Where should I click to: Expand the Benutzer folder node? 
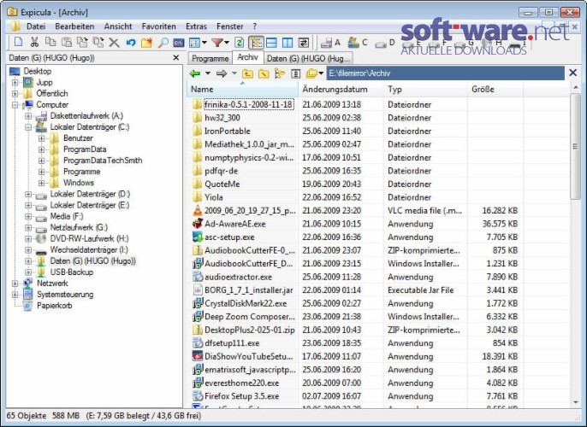click(42, 138)
